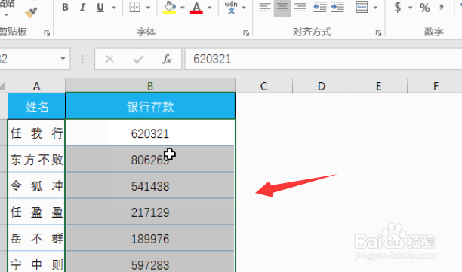Open underline style dropdown arrow

point(114,8)
